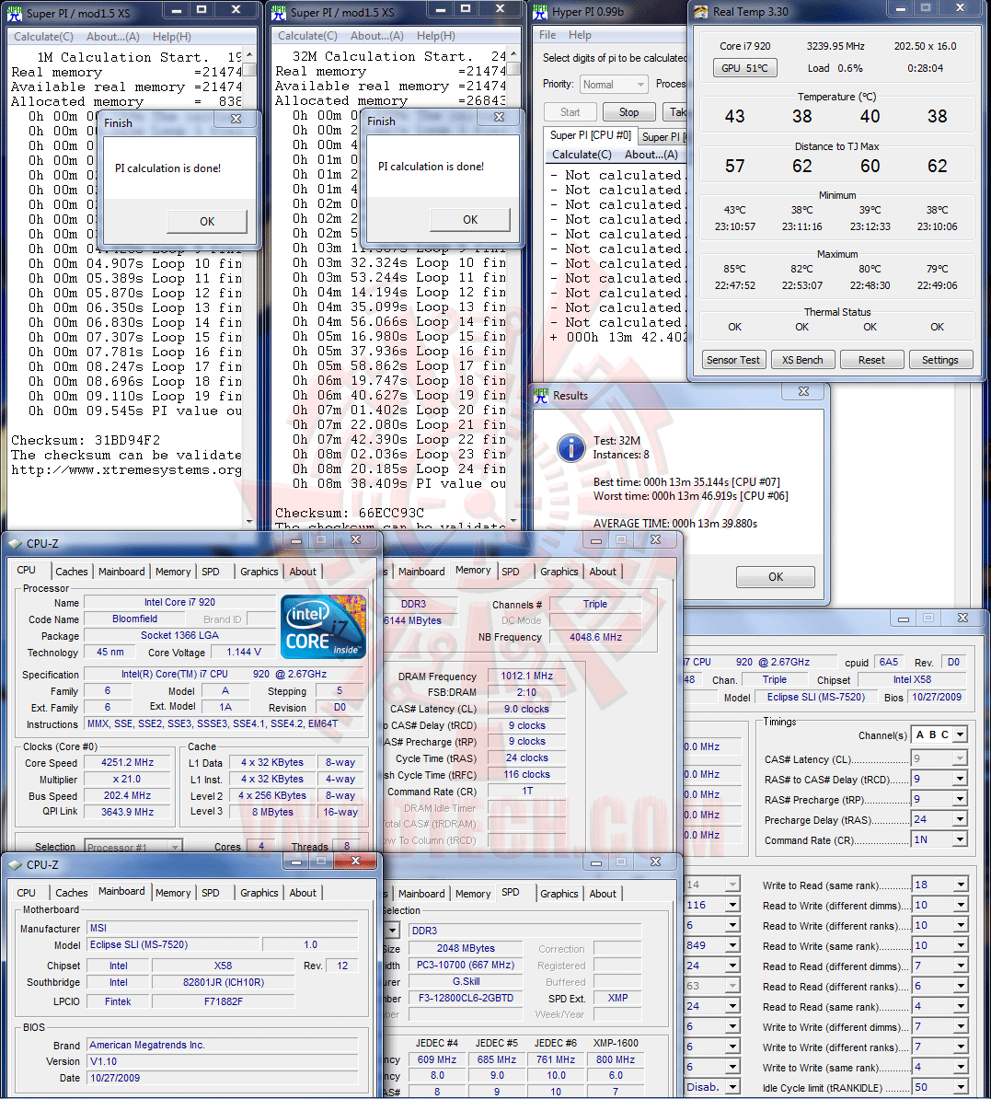The width and height of the screenshot is (991, 1099).
Task: Click Intel Core i7 920 name field
Action: pos(179,602)
